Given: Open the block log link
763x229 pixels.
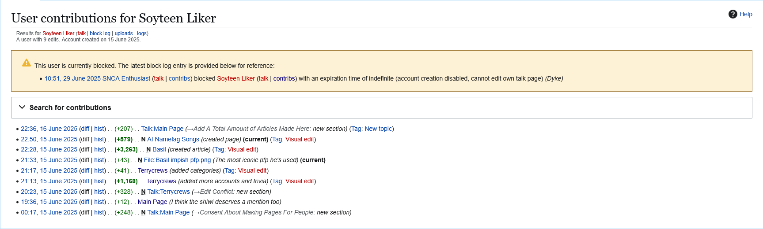Looking at the screenshot, I should point(100,33).
